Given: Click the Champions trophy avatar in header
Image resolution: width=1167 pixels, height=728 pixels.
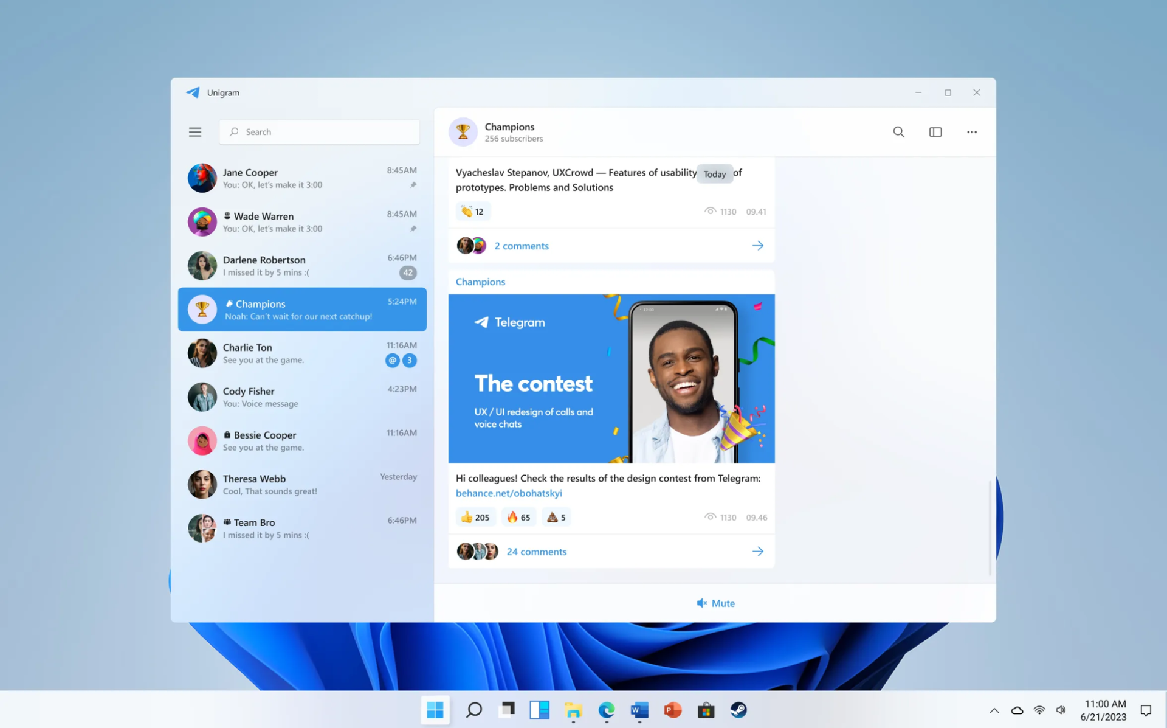Looking at the screenshot, I should (463, 132).
